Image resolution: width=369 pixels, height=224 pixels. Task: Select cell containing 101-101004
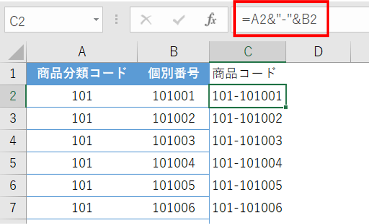tap(248, 163)
